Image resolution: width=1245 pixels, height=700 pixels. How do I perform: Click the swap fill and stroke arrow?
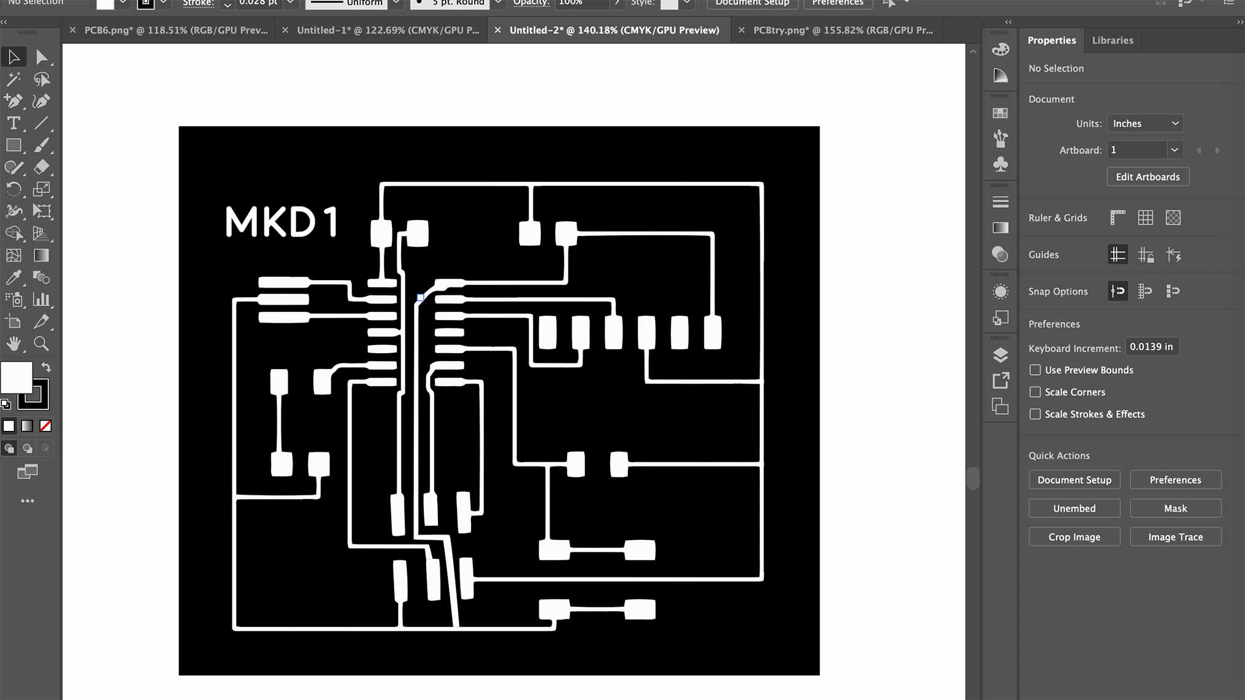click(x=46, y=367)
